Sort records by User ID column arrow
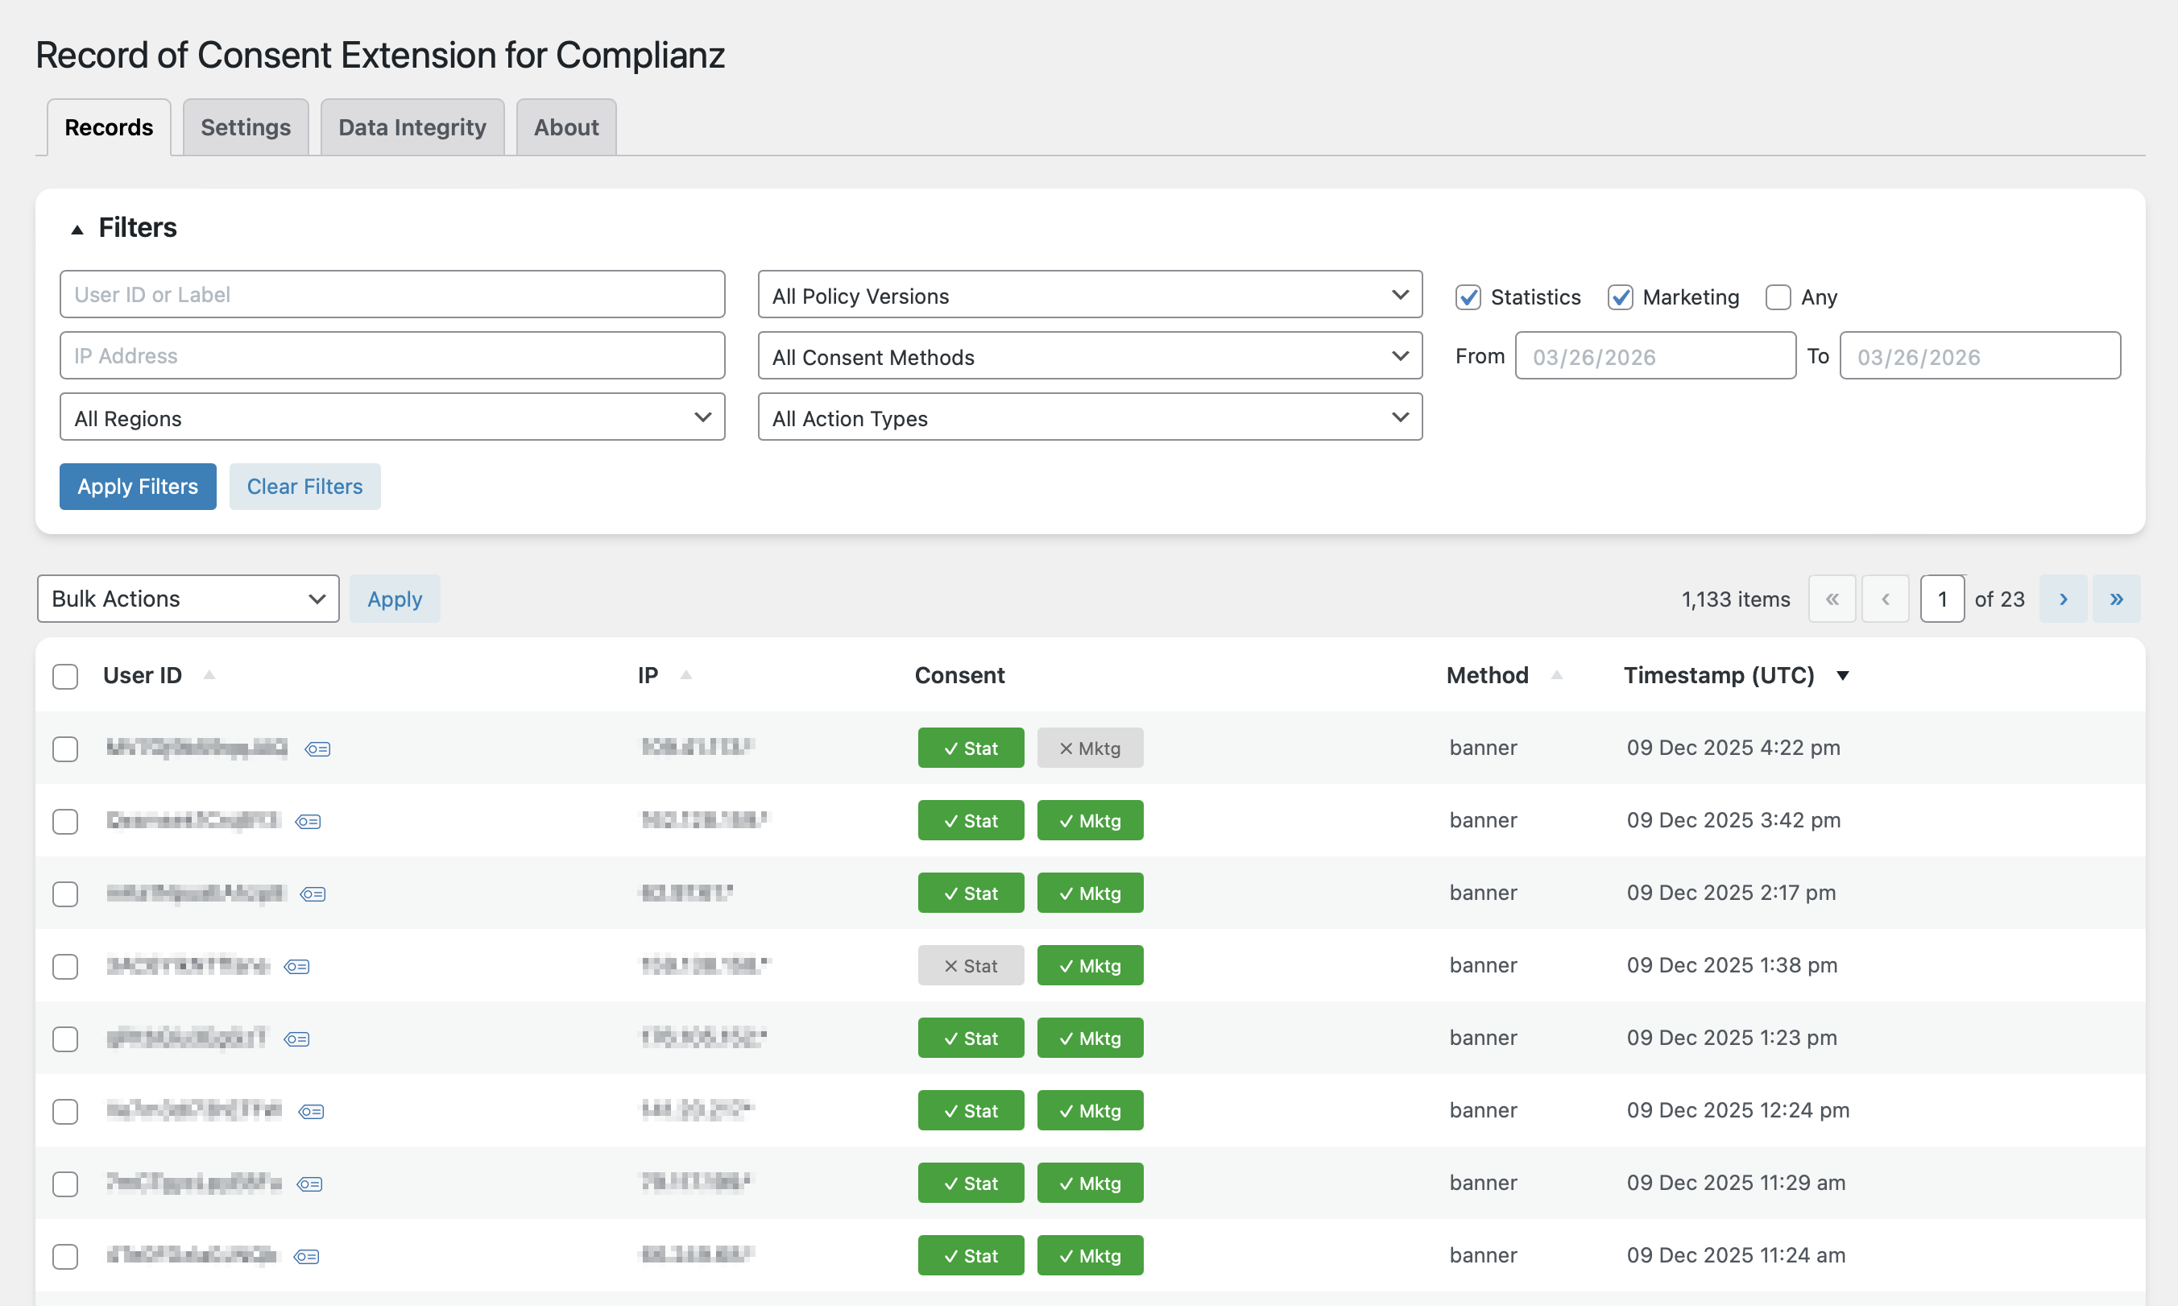 point(209,675)
